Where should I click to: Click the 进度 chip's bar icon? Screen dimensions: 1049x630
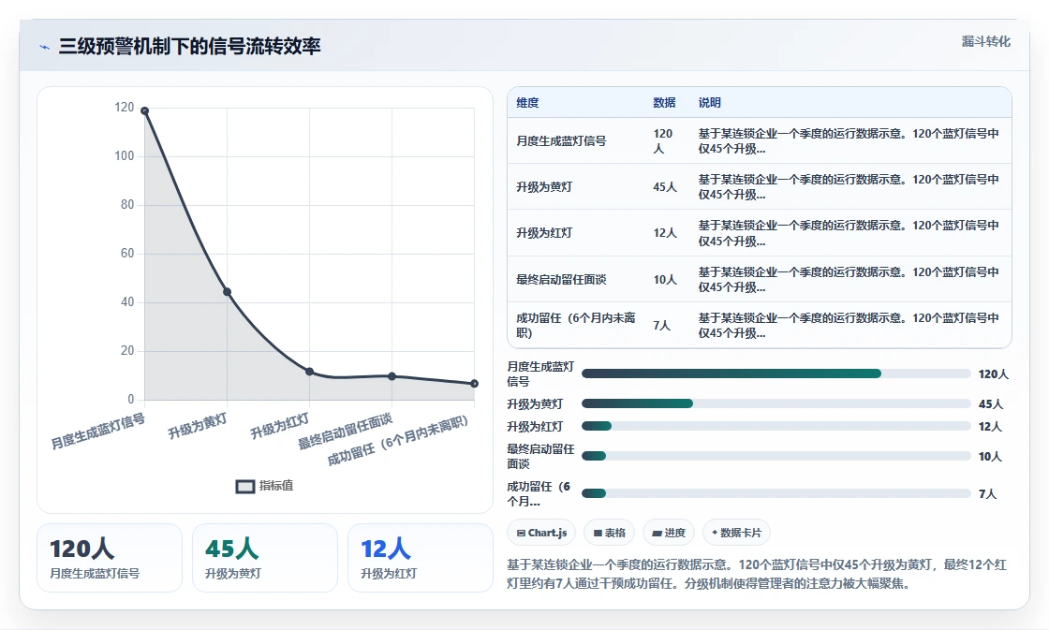point(657,533)
